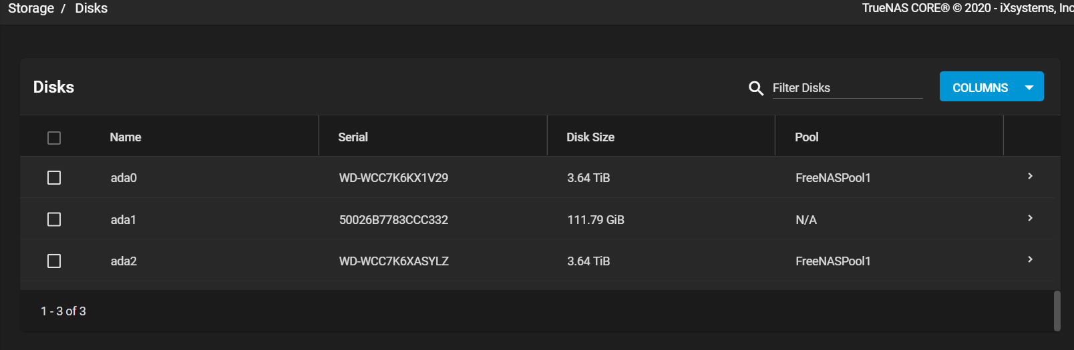Screen dimensions: 1074x350
Task: Open the ada2 row expand chevron
Action: tap(1030, 259)
